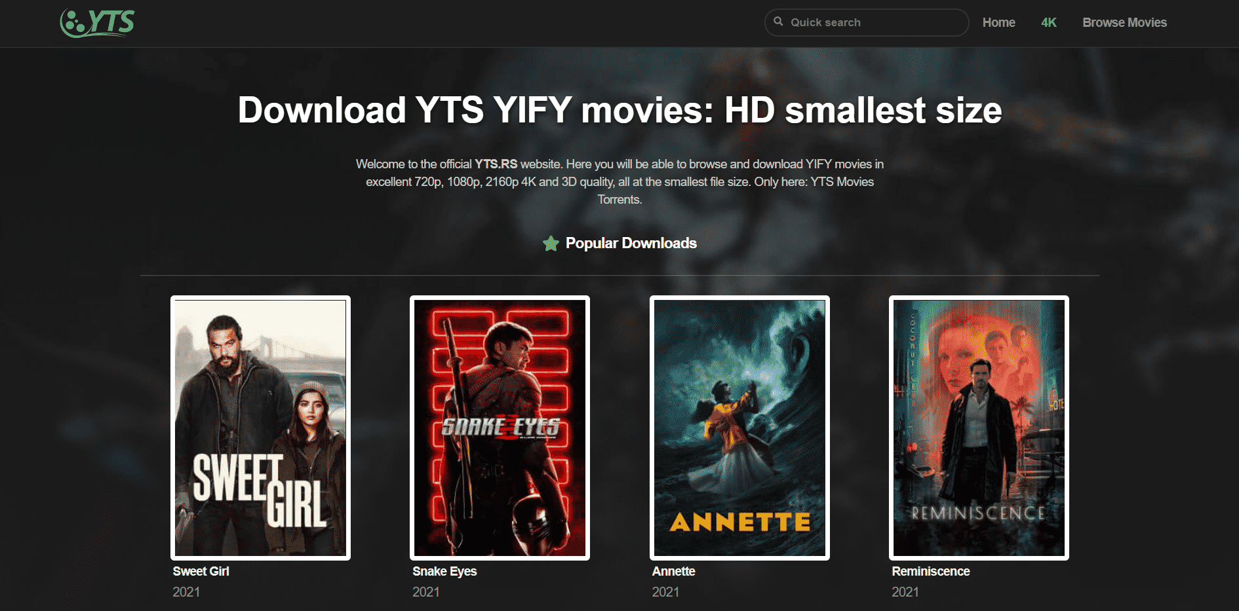Screen dimensions: 1239x611
Task: Click the green star beside Popular Downloads
Action: [551, 244]
